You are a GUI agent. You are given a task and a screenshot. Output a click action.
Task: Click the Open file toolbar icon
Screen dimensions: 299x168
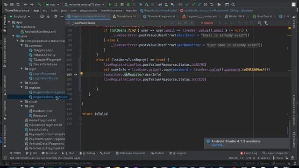click(6, 4)
